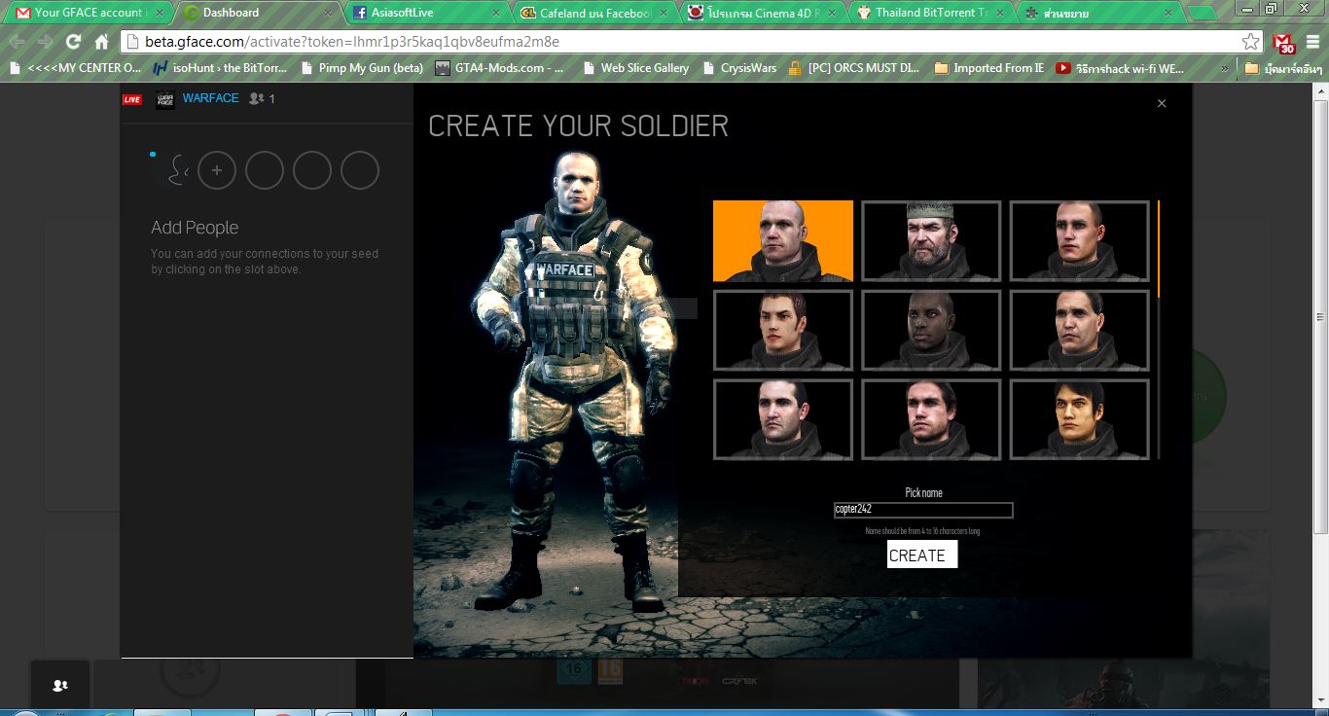This screenshot has height=716, width=1329.
Task: Open the MY CENTER bookmark
Action: coord(76,68)
